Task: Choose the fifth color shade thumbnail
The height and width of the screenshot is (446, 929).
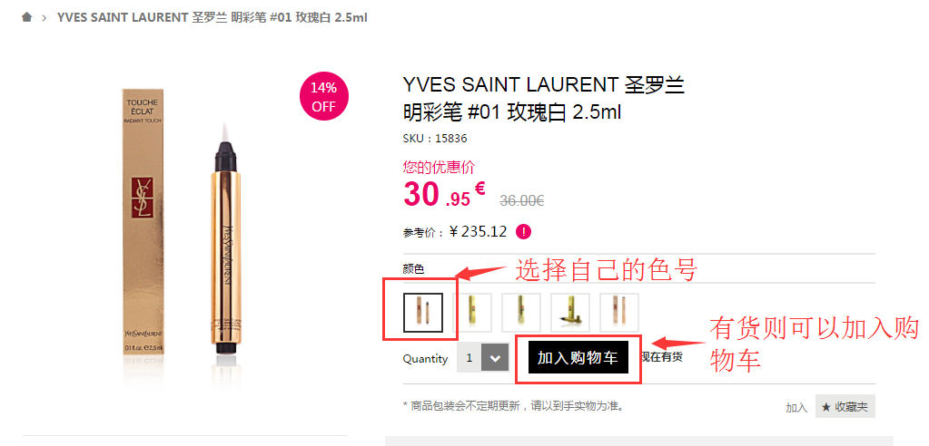Action: [619, 313]
